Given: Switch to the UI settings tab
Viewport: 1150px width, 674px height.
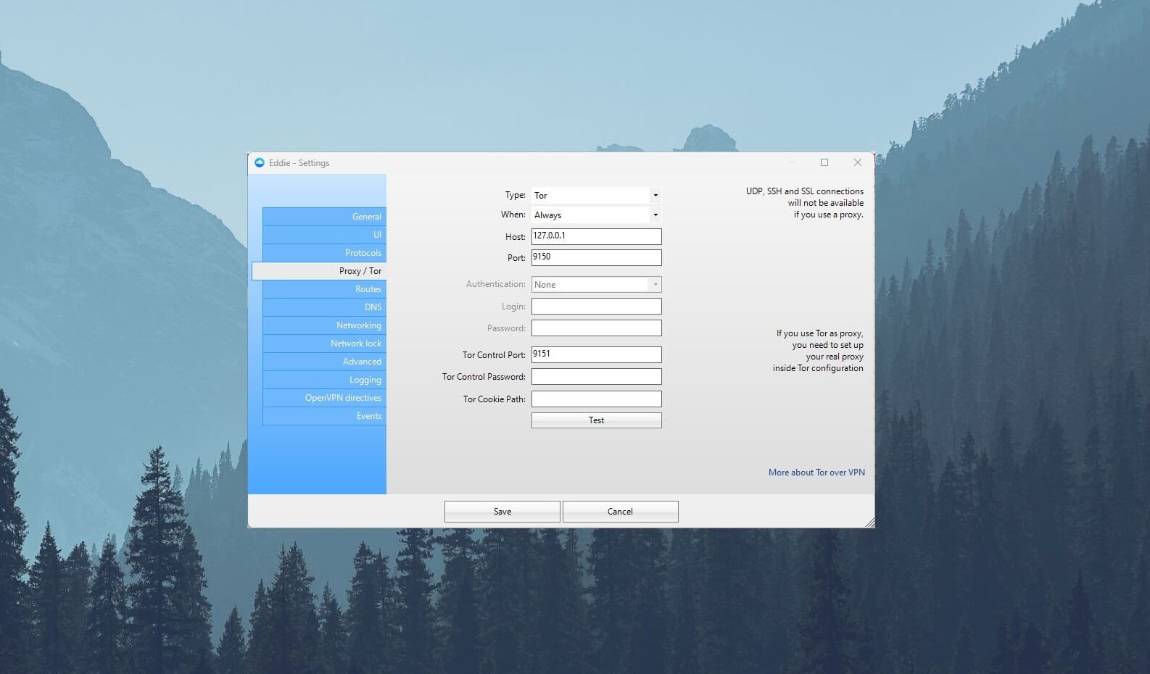Looking at the screenshot, I should click(324, 235).
